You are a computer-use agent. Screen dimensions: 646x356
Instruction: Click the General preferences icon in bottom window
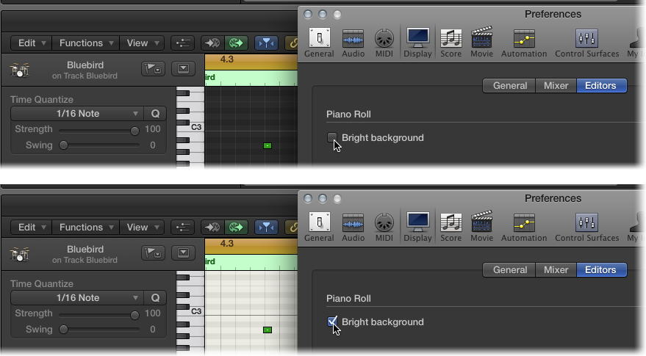(319, 227)
